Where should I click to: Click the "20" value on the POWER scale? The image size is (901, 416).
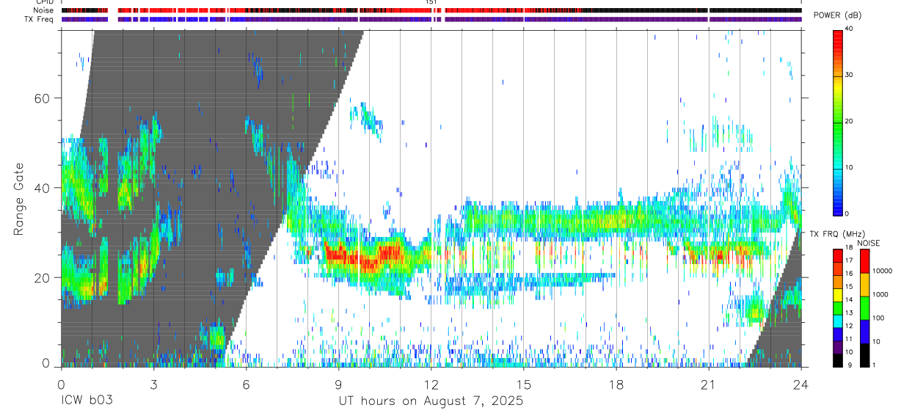[849, 121]
